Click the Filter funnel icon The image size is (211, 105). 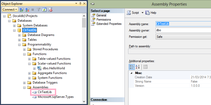[39, 10]
